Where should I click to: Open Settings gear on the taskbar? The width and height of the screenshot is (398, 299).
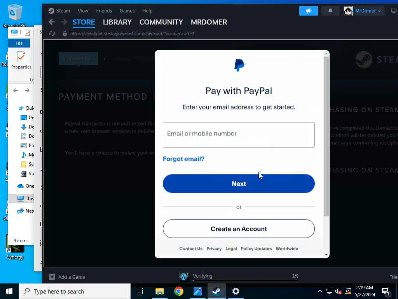coord(236,291)
